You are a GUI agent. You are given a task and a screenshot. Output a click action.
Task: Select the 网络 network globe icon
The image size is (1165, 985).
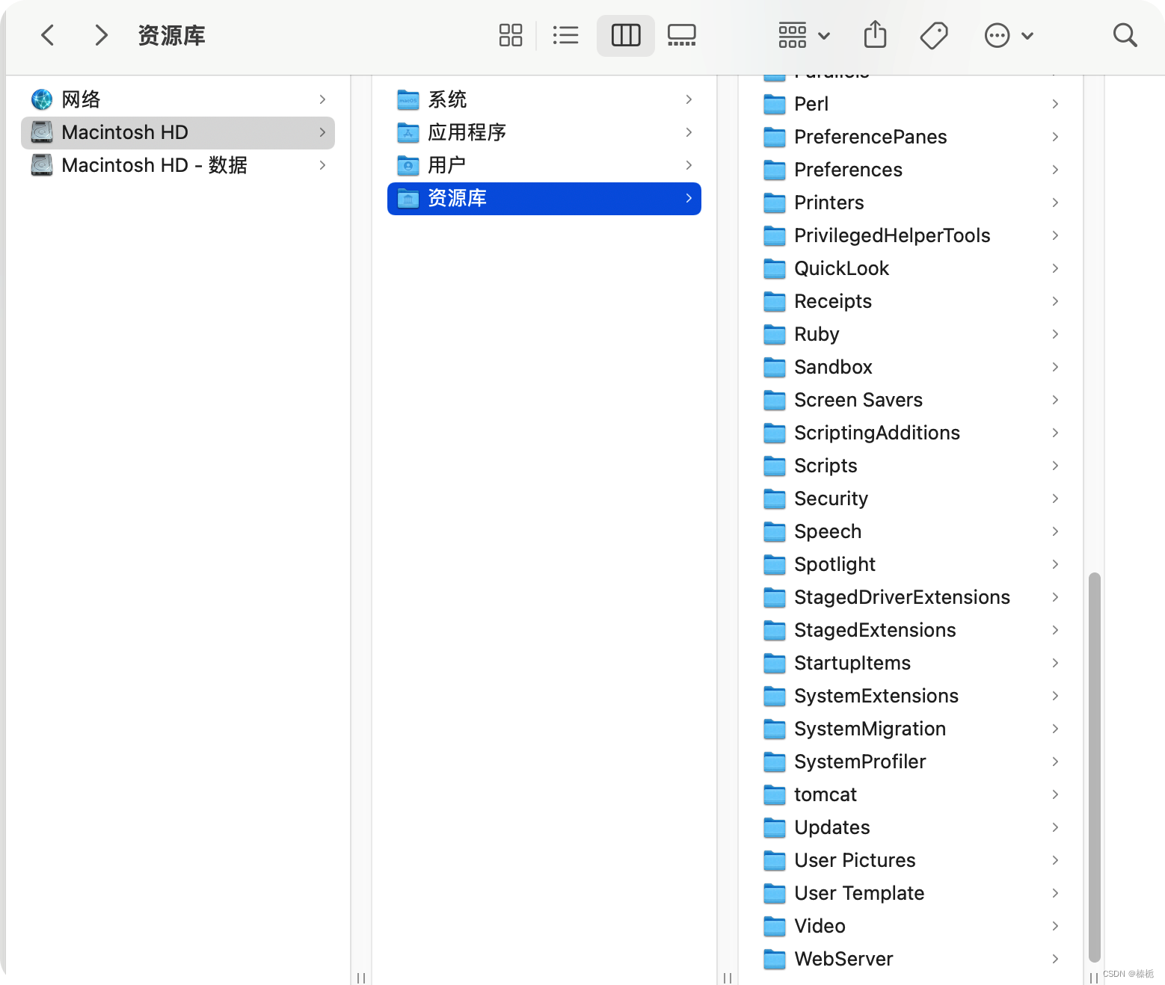(42, 99)
